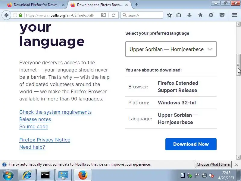Expand the preferred language dropdown
The image size is (241, 181).
(171, 49)
